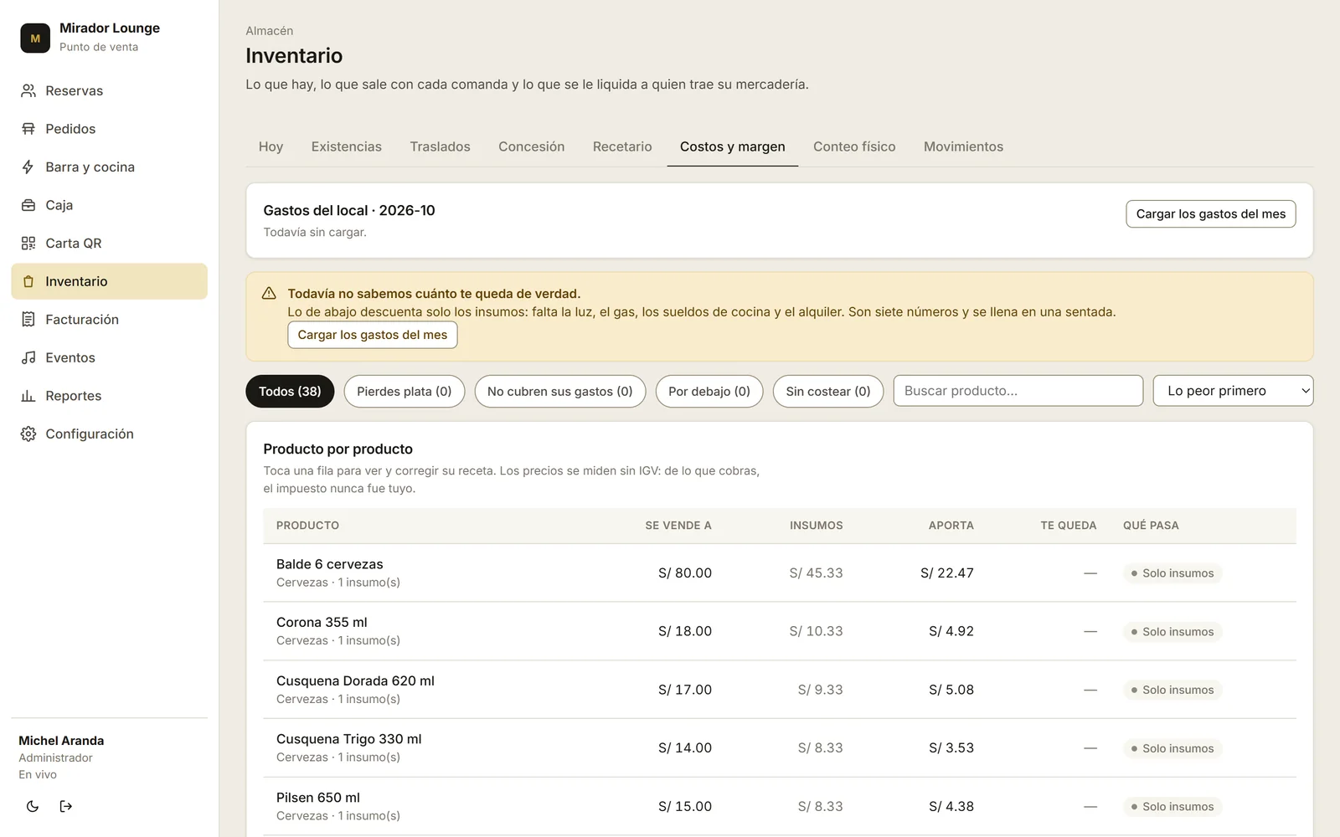
Task: Open the Conteo físico tab
Action: click(x=854, y=146)
